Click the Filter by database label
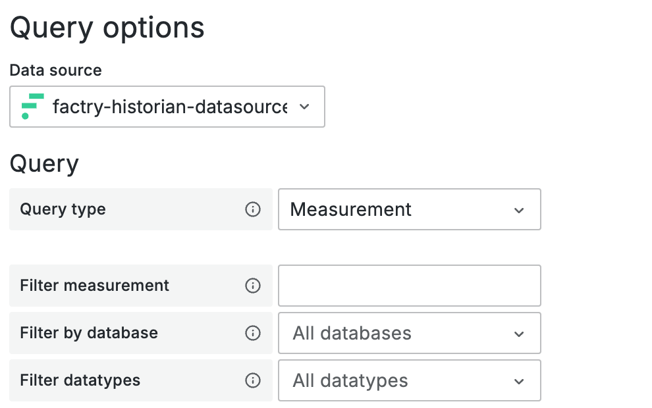The height and width of the screenshot is (408, 652). pyautogui.click(x=89, y=333)
